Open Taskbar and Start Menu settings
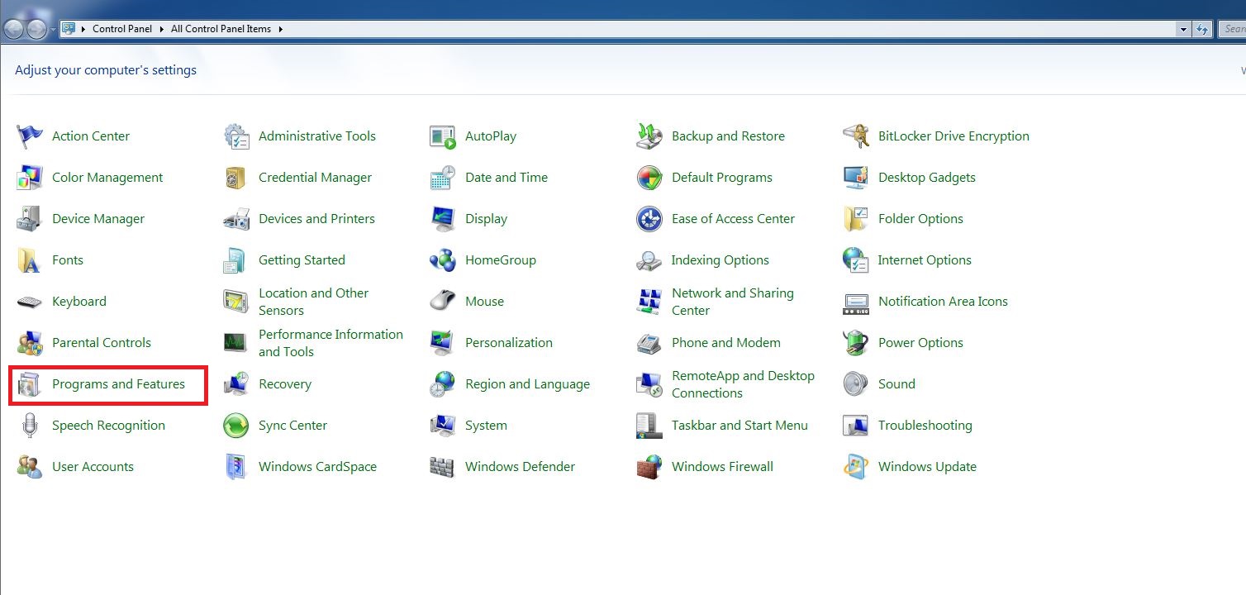The height and width of the screenshot is (595, 1246). [740, 426]
